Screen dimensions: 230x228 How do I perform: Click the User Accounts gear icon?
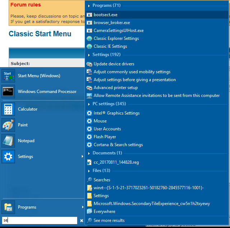pos(89,129)
